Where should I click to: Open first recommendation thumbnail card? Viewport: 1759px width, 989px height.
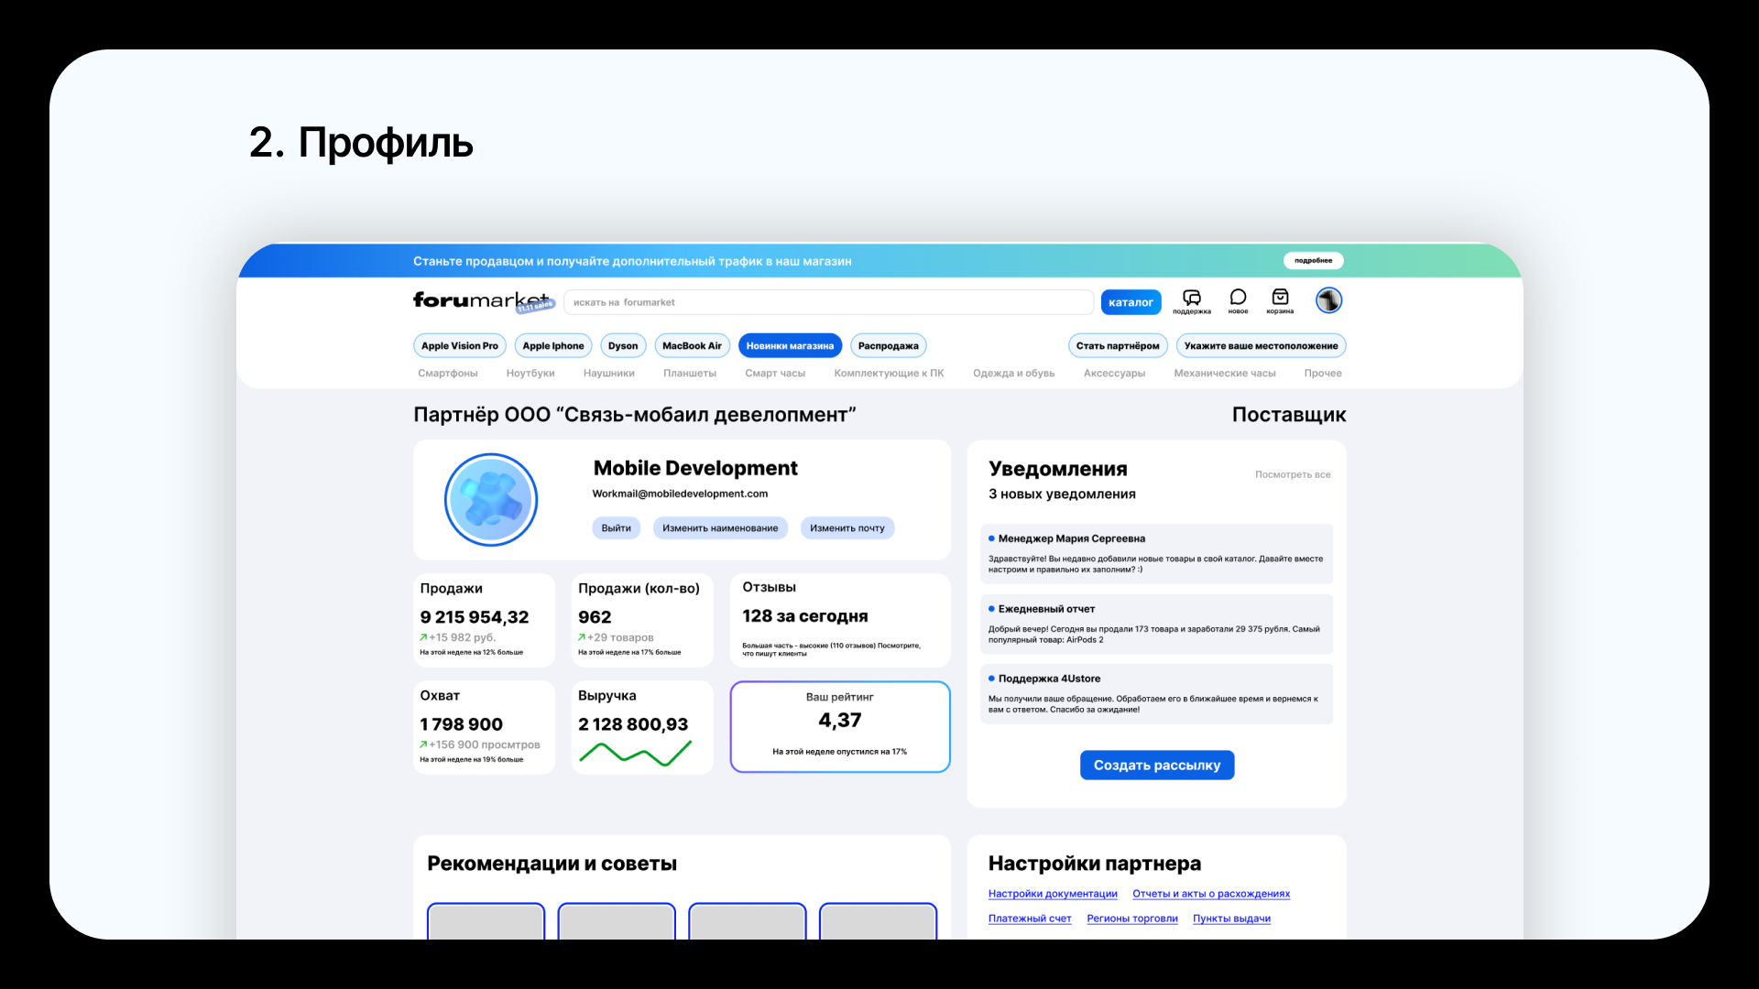point(486,920)
